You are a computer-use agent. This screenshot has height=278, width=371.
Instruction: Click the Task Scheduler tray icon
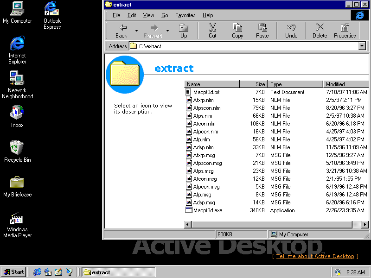(x=338, y=272)
